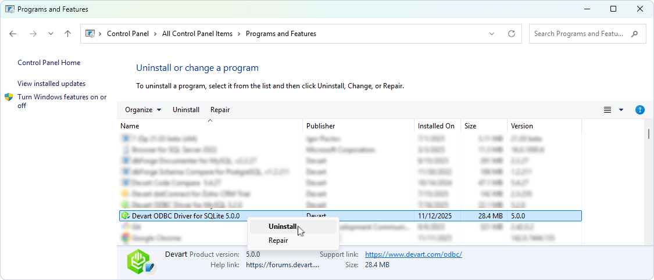Viewport: 654px width, 280px height.
Task: Open the Organize dropdown menu
Action: tap(143, 110)
